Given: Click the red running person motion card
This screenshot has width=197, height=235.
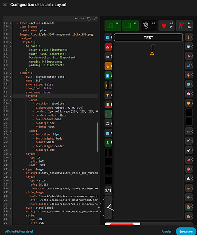Looking at the screenshot, I should pyautogui.click(x=184, y=25).
